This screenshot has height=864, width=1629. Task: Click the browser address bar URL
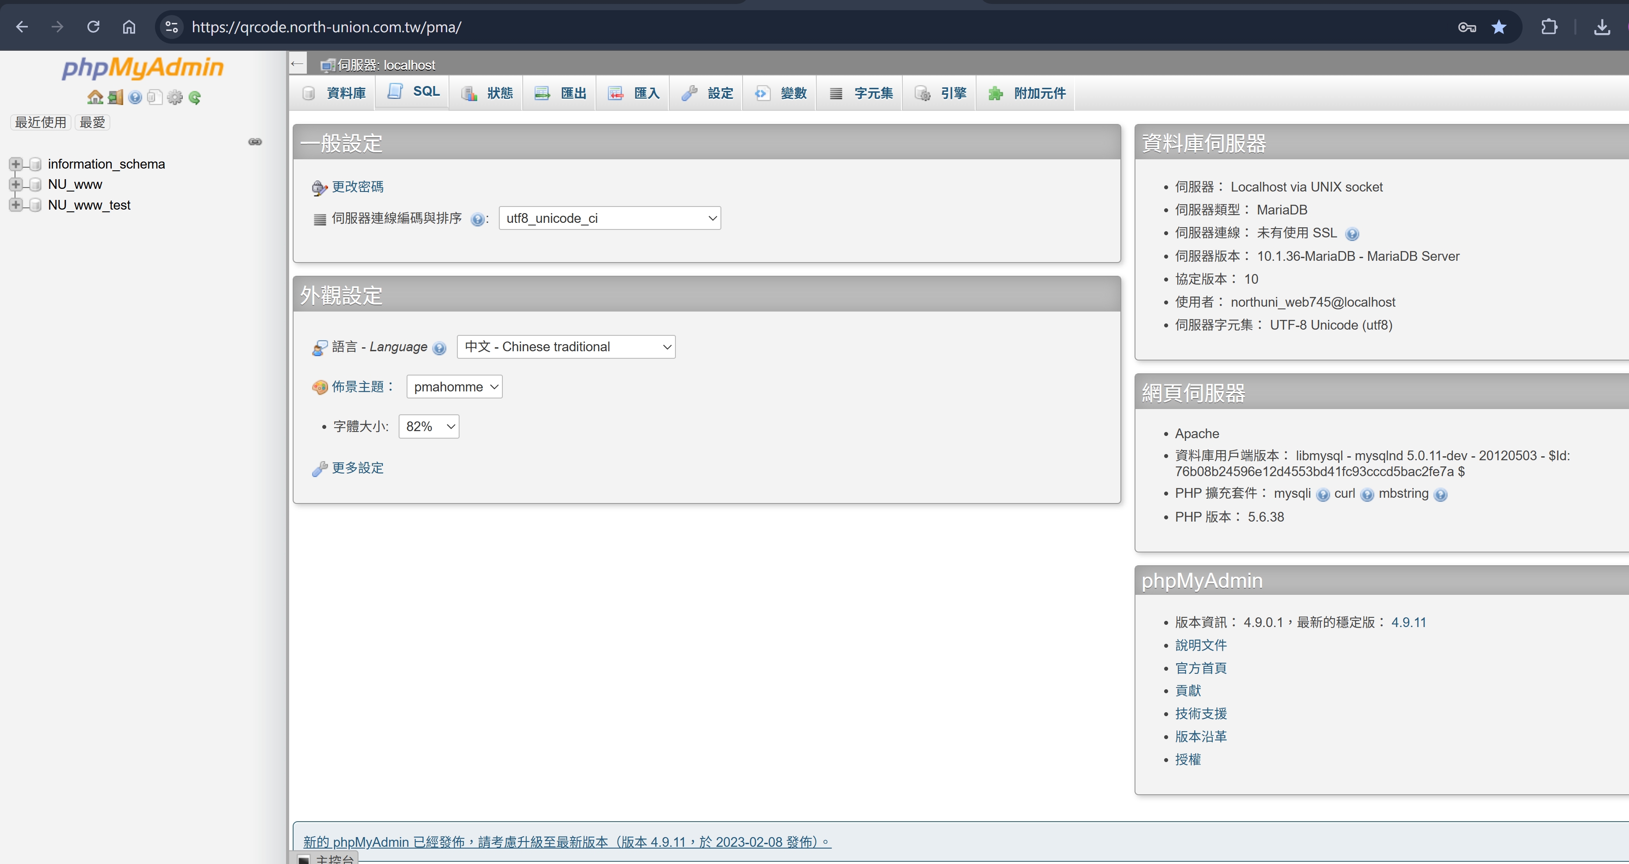coord(326,27)
